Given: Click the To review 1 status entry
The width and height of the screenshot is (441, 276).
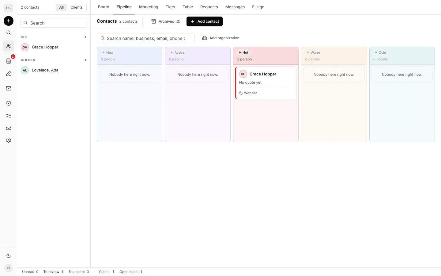Looking at the screenshot, I should click(53, 272).
